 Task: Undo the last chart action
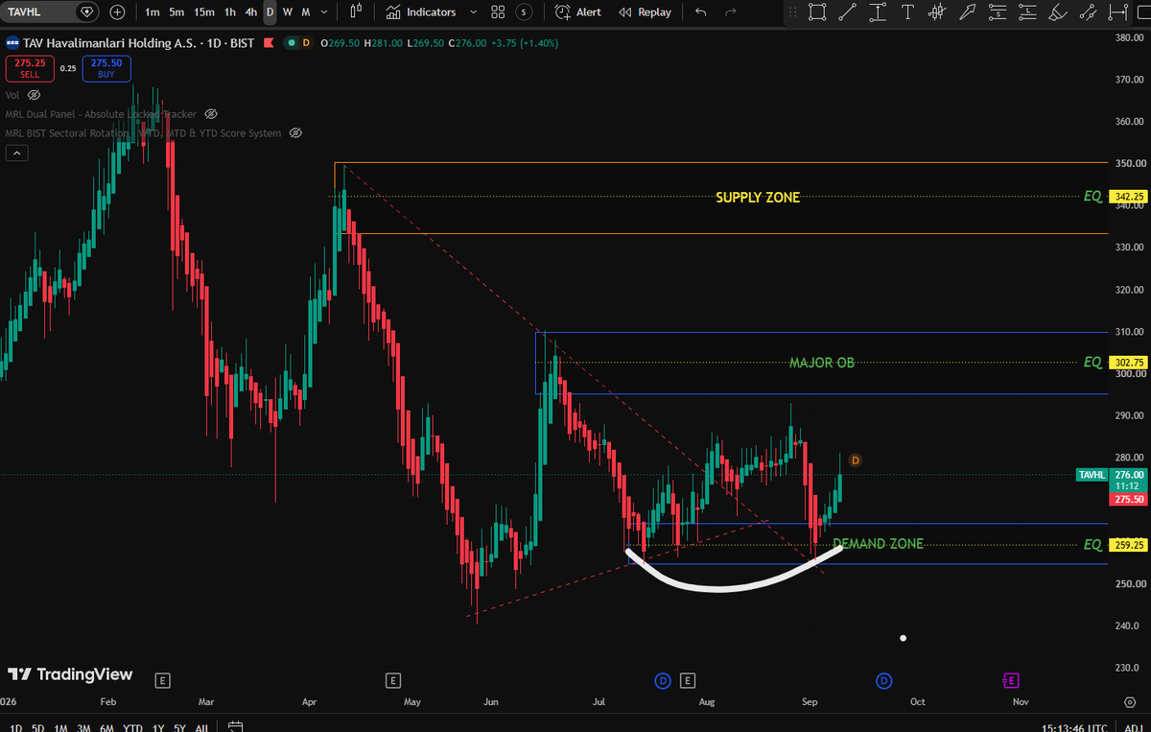(701, 12)
